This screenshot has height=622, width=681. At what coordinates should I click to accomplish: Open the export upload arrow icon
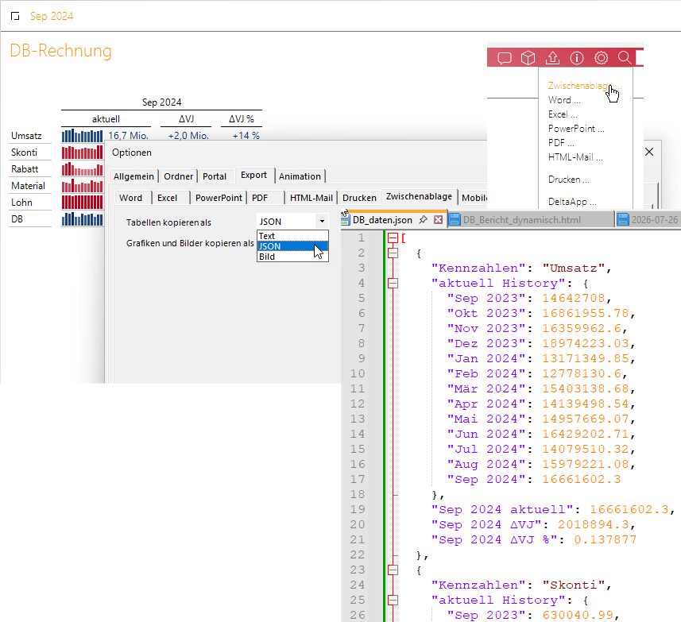click(x=552, y=58)
